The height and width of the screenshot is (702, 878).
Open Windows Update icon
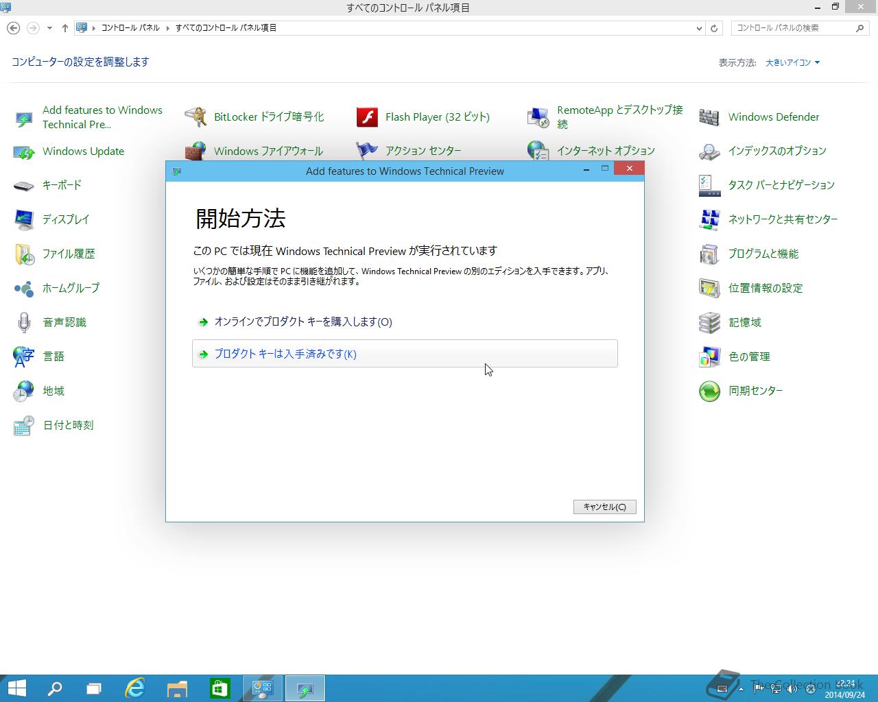[x=24, y=152]
